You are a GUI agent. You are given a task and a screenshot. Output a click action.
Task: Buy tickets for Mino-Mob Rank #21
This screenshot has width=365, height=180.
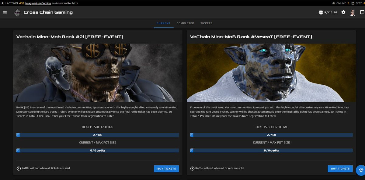tap(166, 168)
